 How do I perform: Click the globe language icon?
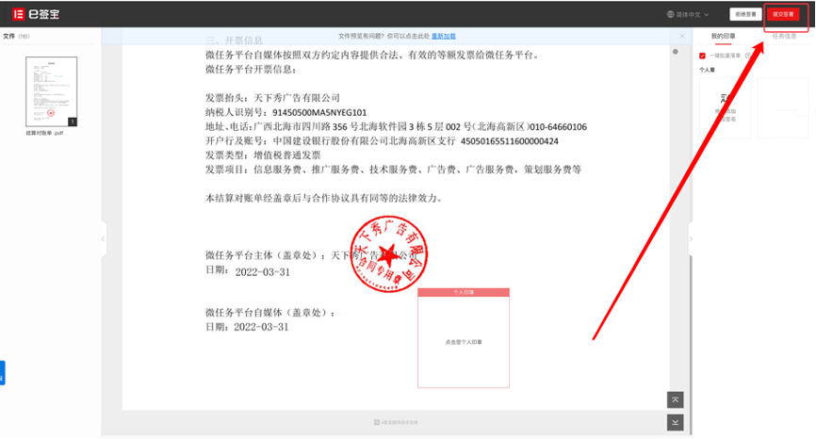coord(670,14)
